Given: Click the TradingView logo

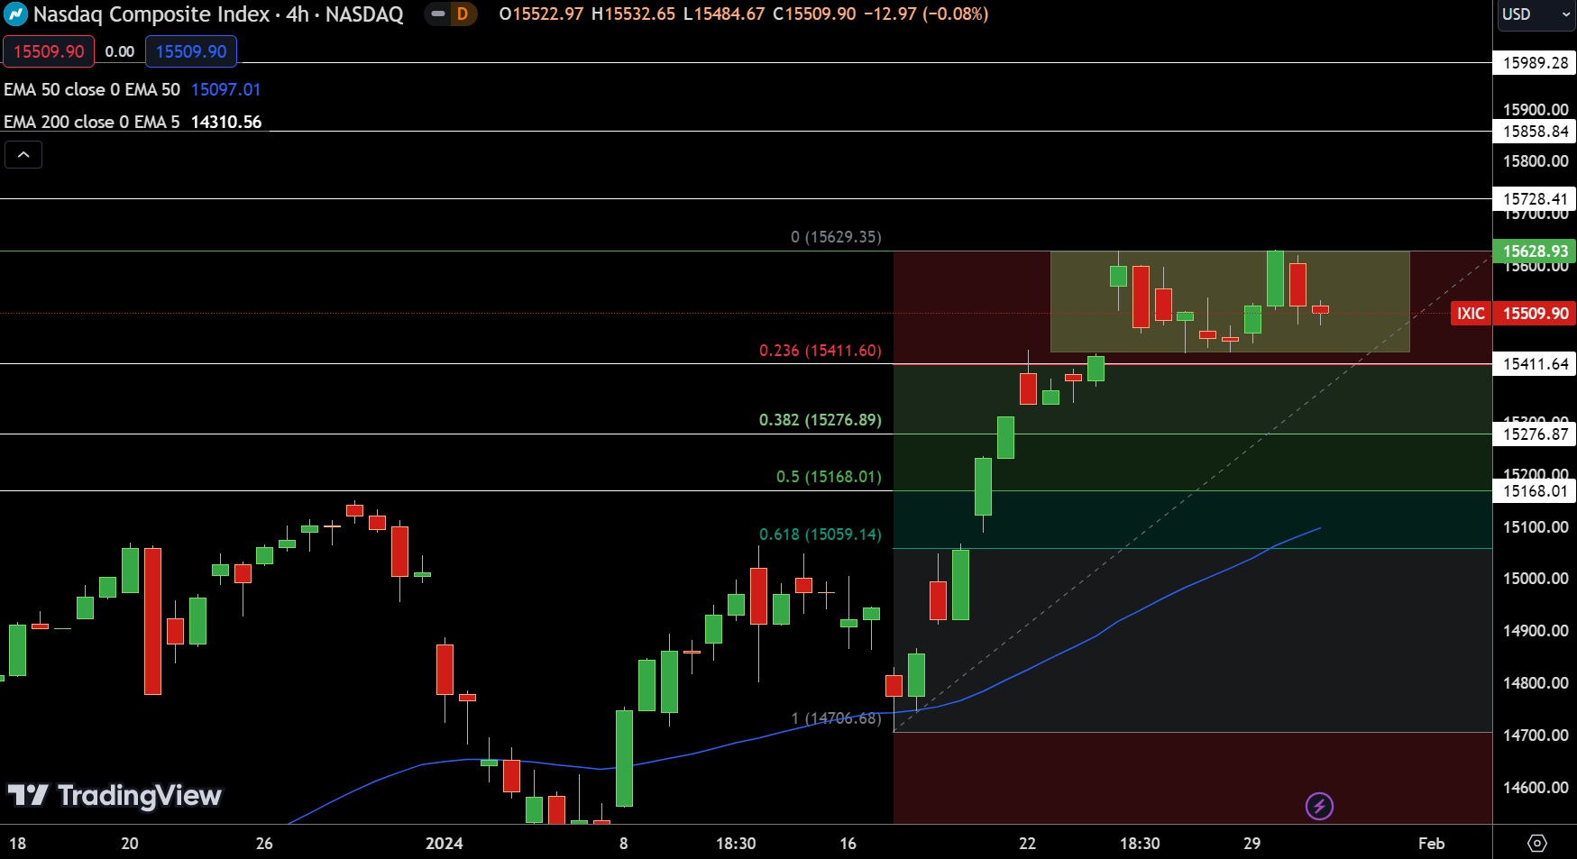Looking at the screenshot, I should coord(115,795).
